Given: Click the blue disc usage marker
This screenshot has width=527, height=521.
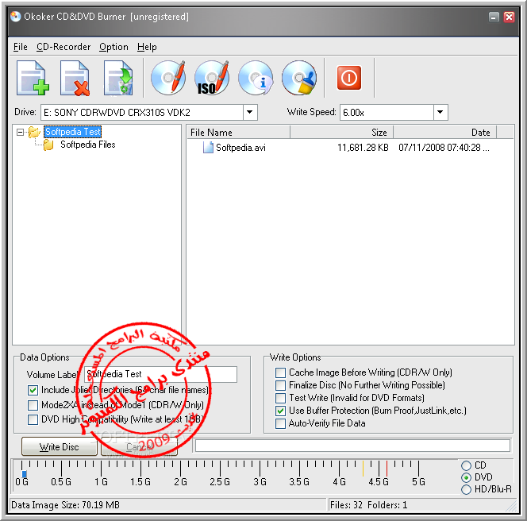Looking at the screenshot, I should click(24, 474).
